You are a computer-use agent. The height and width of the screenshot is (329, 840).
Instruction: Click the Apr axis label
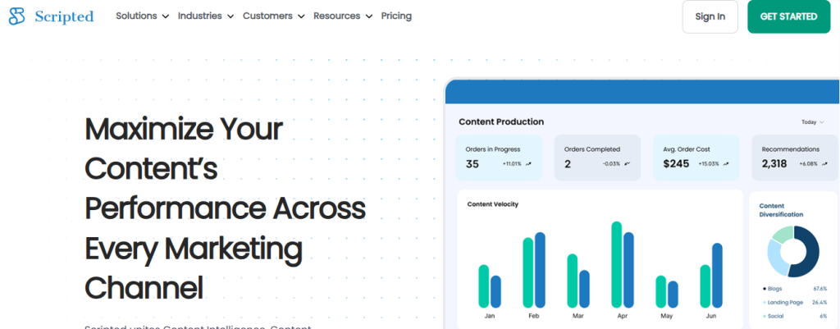[622, 316]
